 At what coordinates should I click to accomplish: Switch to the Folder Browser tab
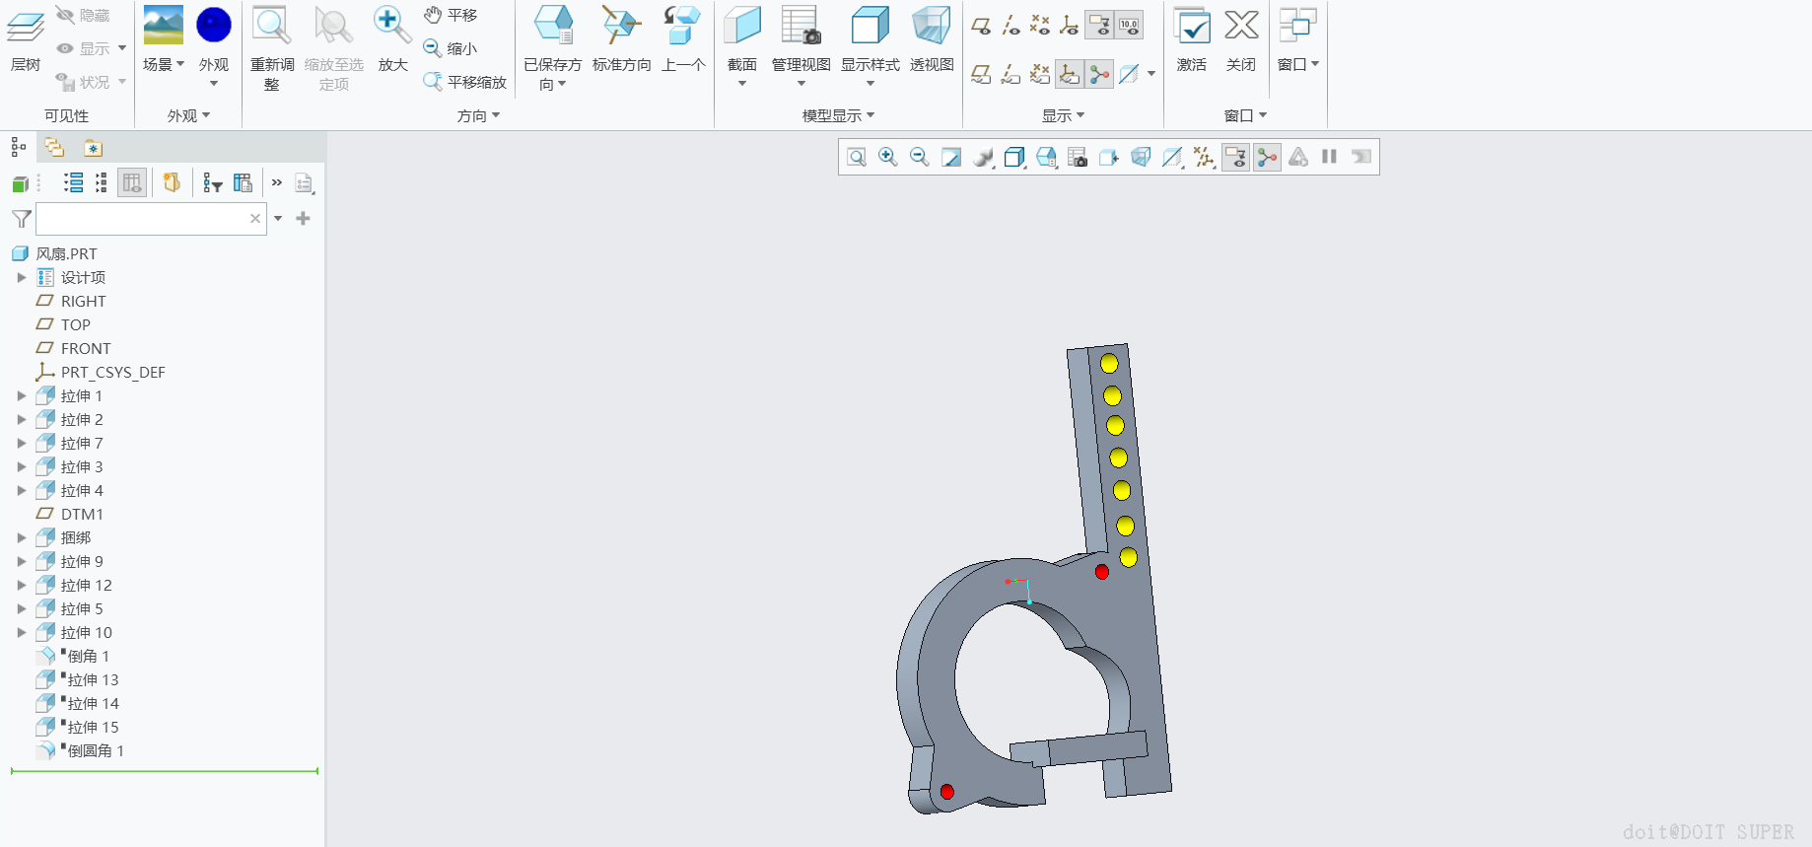[54, 148]
